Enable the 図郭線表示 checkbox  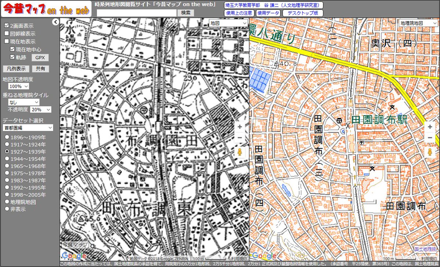click(x=7, y=33)
